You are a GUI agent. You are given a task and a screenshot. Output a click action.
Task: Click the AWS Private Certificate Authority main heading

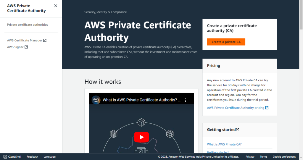[x=138, y=31]
